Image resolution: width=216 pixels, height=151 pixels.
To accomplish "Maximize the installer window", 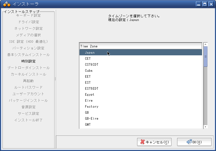I will point(204,4).
